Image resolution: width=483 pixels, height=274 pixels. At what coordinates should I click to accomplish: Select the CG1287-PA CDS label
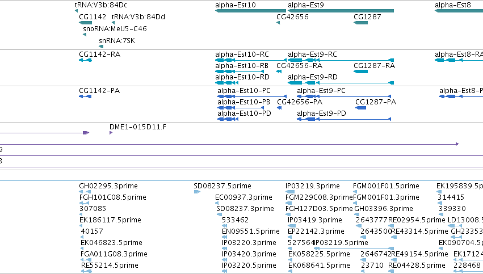376,102
